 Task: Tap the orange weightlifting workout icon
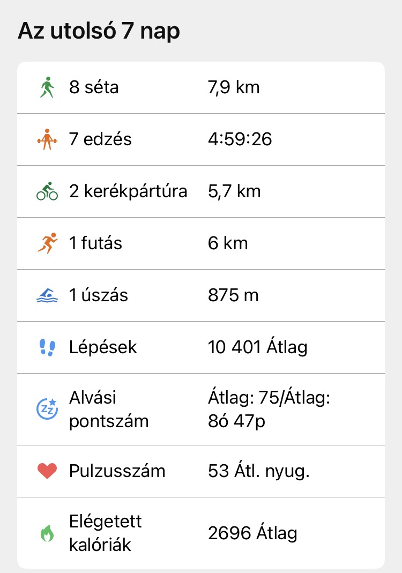(47, 139)
